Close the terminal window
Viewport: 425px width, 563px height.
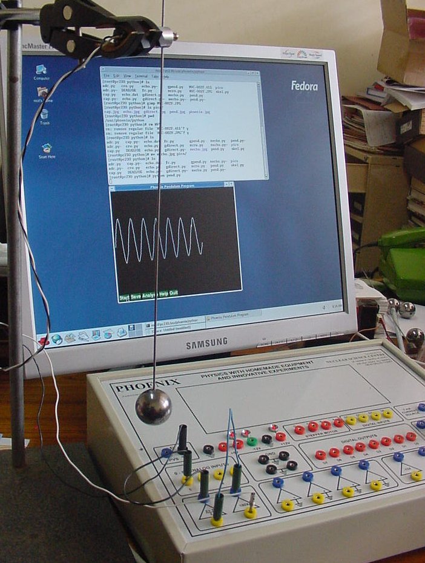pyautogui.click(x=257, y=73)
